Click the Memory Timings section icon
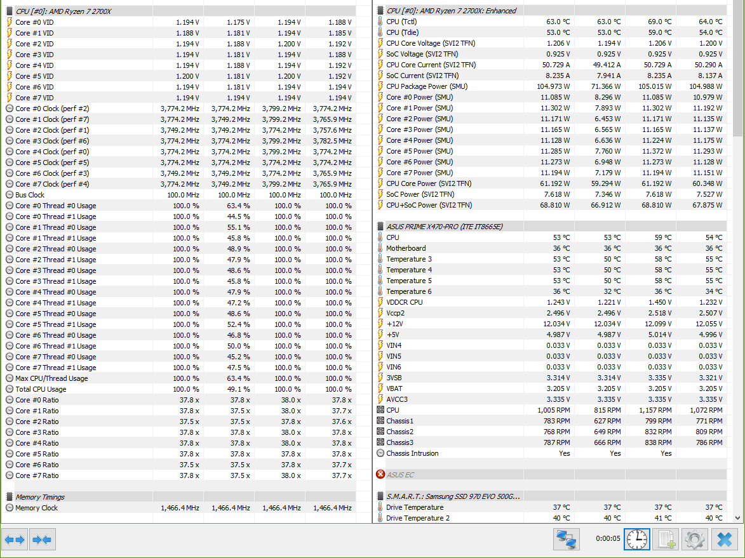The height and width of the screenshot is (558, 745). 10,496
